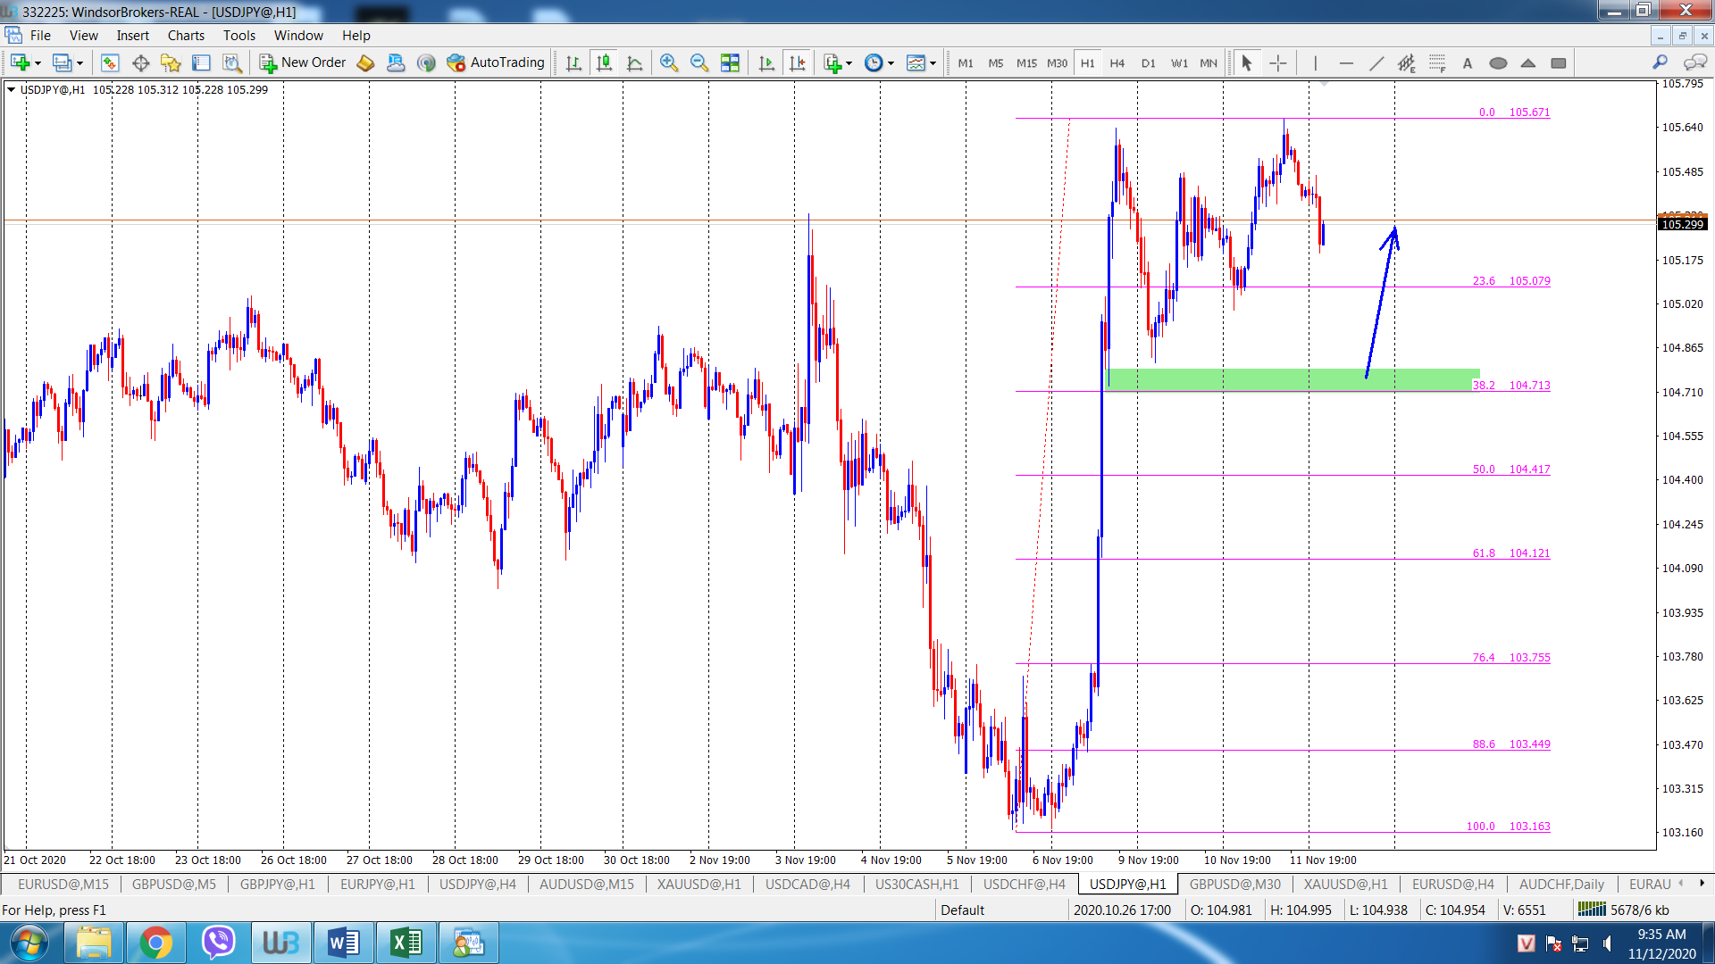Zoom in on the chart
Viewport: 1715px width, 964px height.
669,62
